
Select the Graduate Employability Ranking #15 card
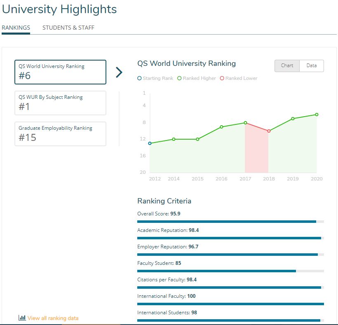[x=60, y=134]
